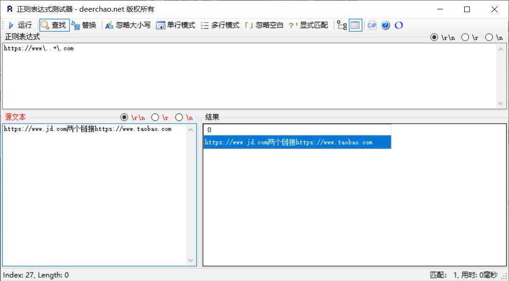Toggle 忽略大小写 ignore case option
Image resolution: width=509 pixels, height=281 pixels.
(x=128, y=25)
